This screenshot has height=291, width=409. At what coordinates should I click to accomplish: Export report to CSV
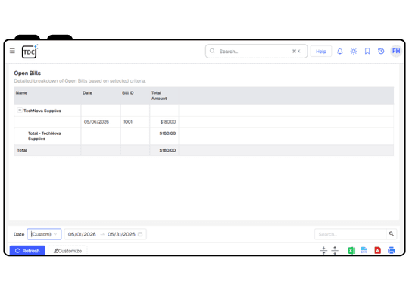[364, 250]
